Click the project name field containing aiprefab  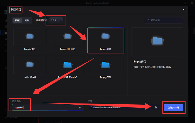[48, 107]
